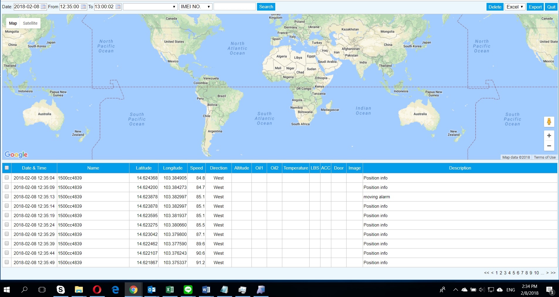This screenshot has height=297, width=559.
Task: Open the To time picker icon
Action: pyautogui.click(x=118, y=7)
